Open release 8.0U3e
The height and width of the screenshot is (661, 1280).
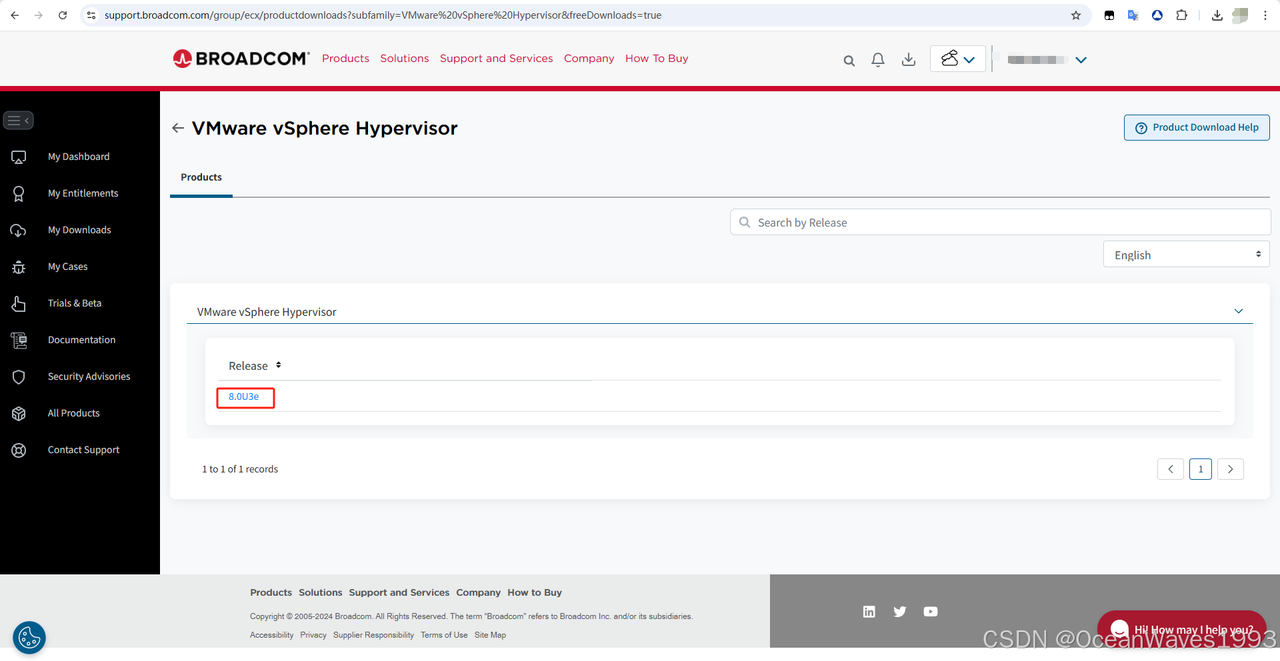click(x=243, y=396)
